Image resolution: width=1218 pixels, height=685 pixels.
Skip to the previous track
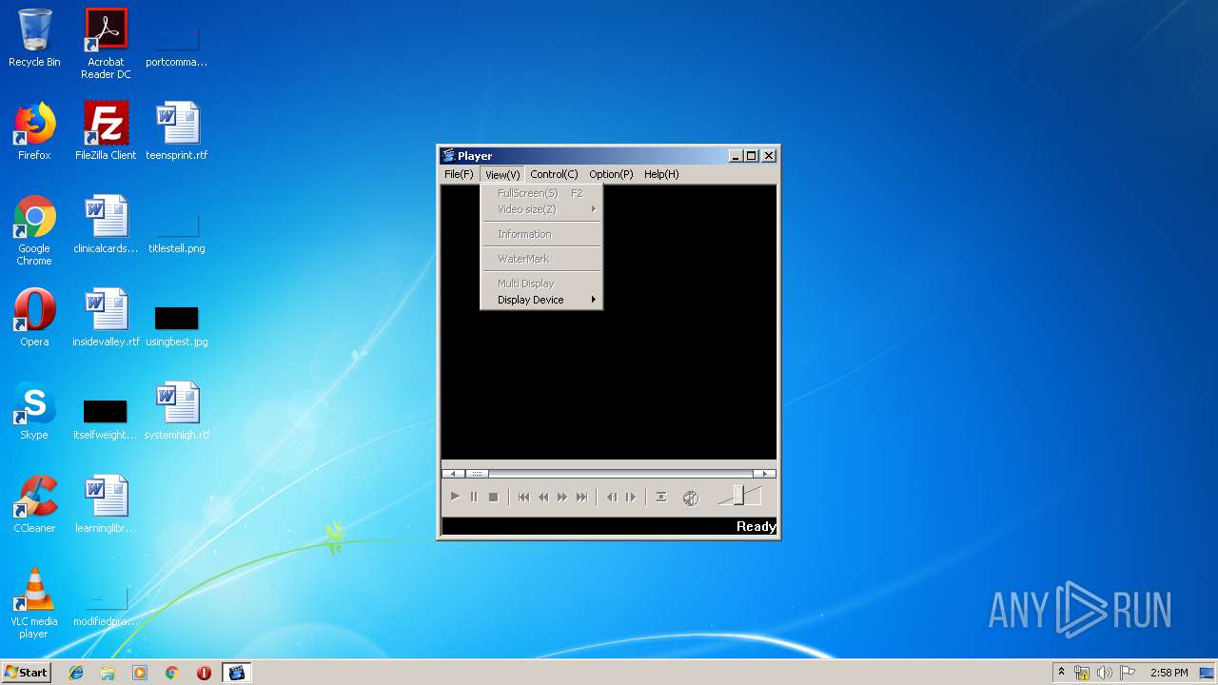click(523, 497)
